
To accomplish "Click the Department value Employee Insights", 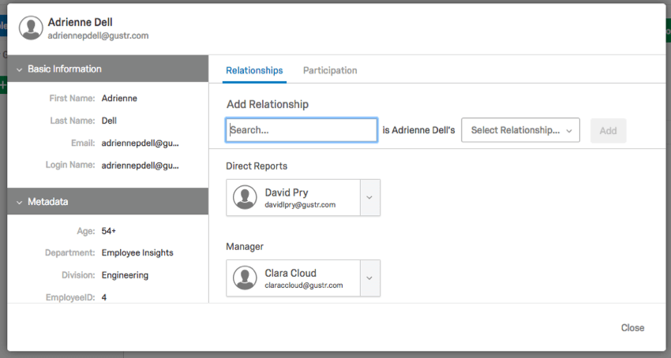I will (x=137, y=253).
